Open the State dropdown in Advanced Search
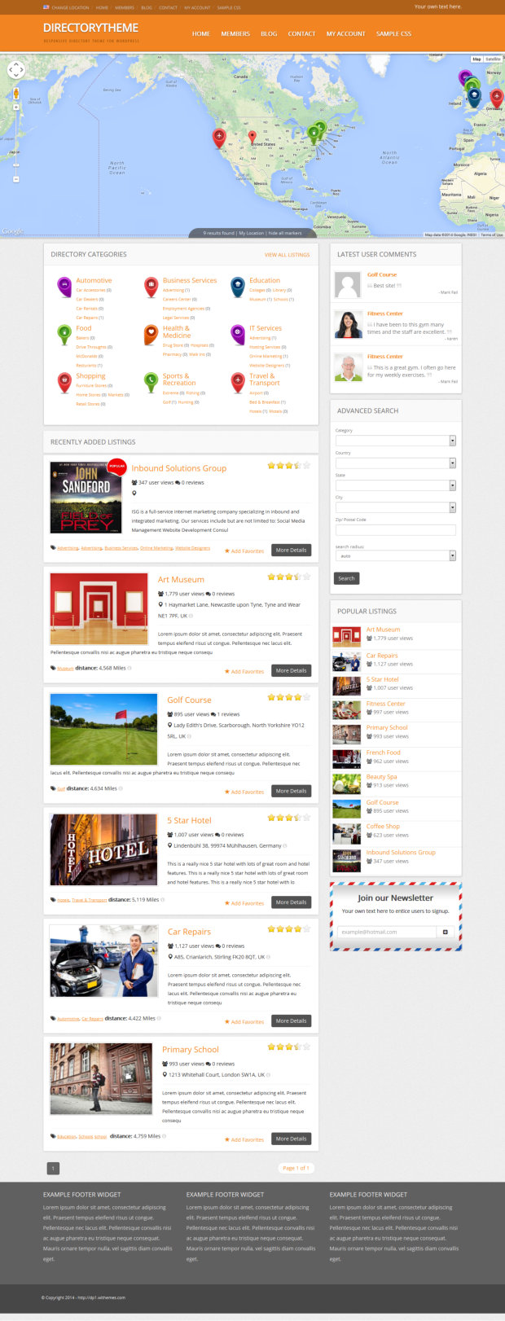 pyautogui.click(x=395, y=485)
